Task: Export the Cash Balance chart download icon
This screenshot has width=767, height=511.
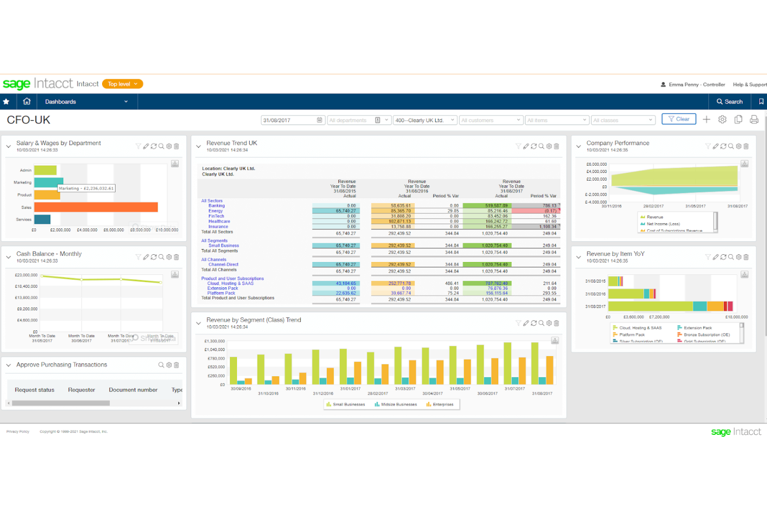Action: pos(175,274)
